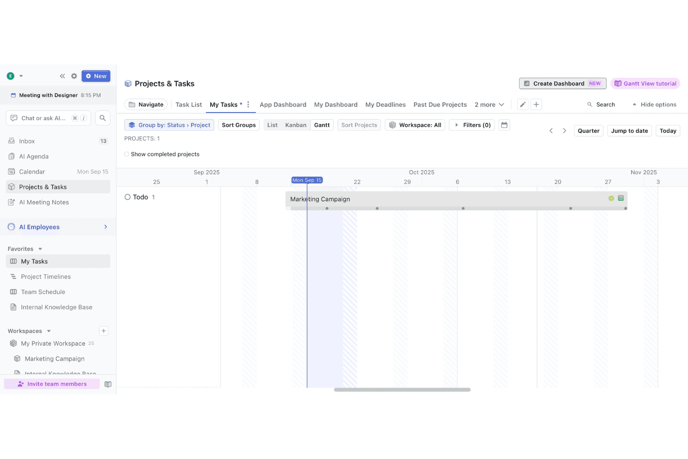
Task: Open the App Dashboard tab
Action: (283, 105)
